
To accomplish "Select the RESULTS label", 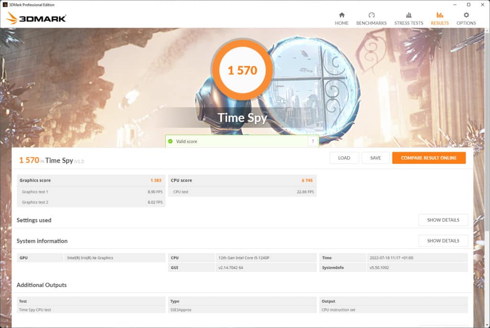I will (x=440, y=23).
